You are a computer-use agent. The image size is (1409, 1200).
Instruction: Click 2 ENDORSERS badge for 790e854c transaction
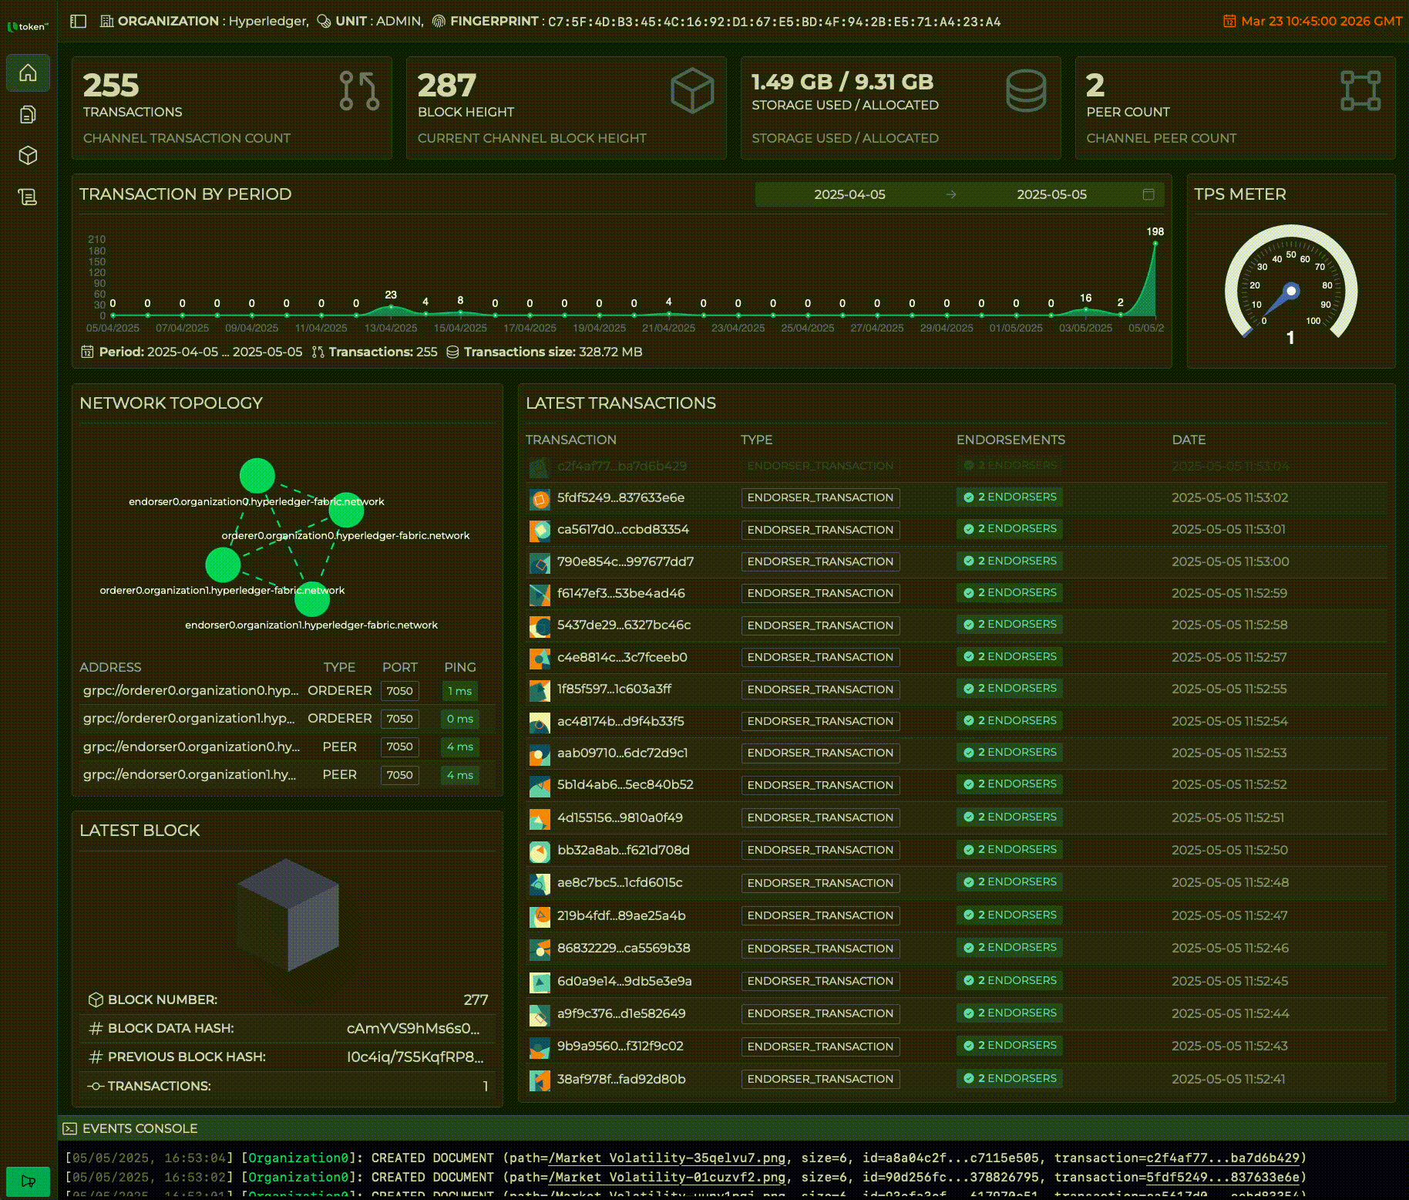click(1010, 561)
